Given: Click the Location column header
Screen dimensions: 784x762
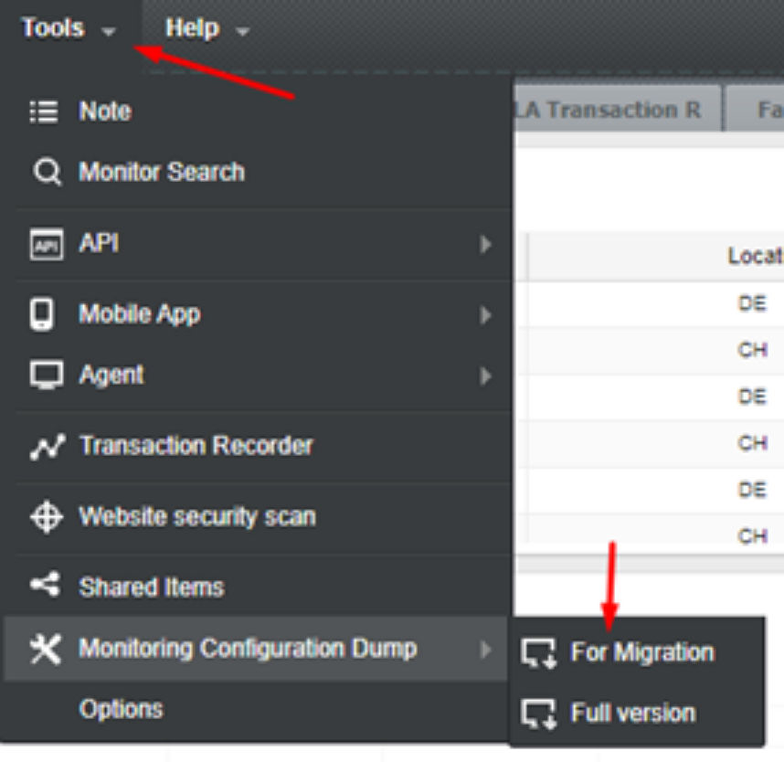Looking at the screenshot, I should (x=755, y=256).
